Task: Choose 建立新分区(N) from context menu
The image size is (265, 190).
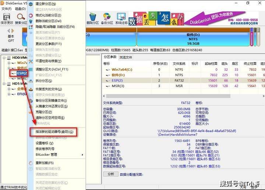Action: coord(46,4)
